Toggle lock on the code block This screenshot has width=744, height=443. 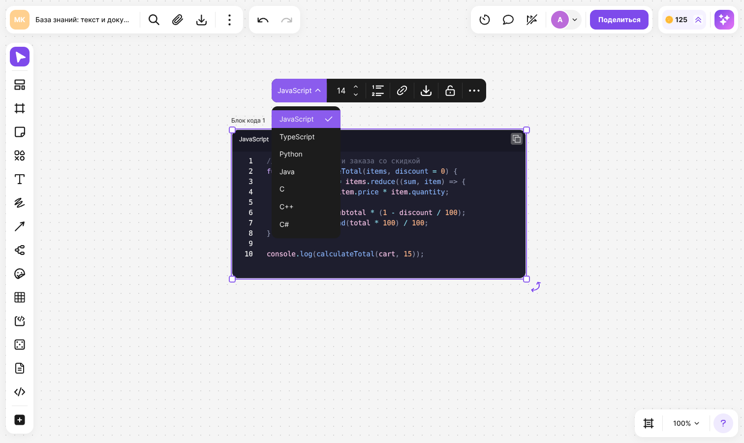tap(450, 91)
